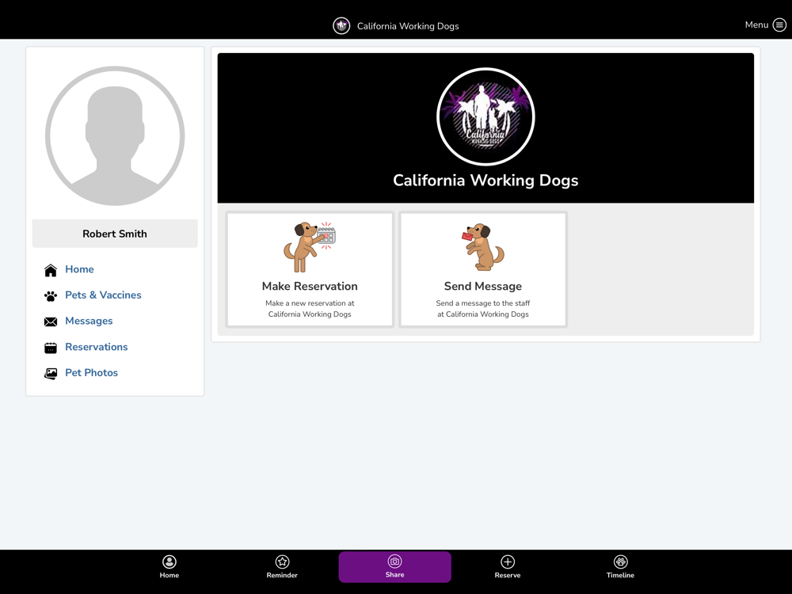Tap the purple Share button
The height and width of the screenshot is (594, 792).
pos(394,567)
